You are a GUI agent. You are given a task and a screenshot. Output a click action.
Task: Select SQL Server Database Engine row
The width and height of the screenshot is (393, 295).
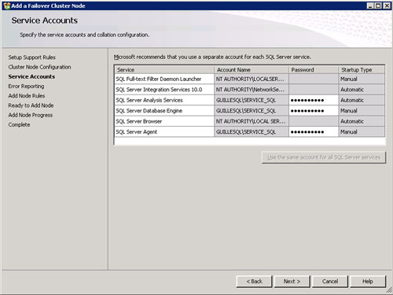coord(250,111)
